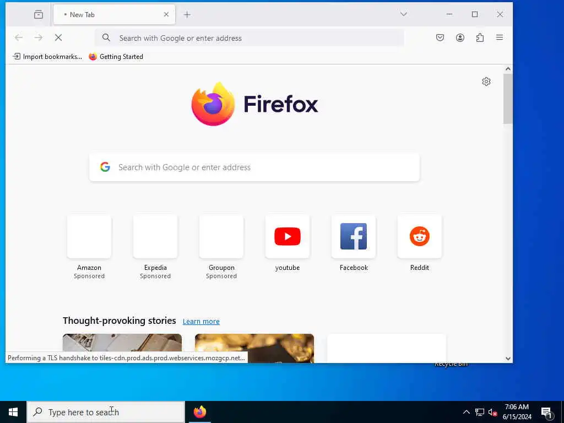Open the Firefox account icon
The image size is (564, 423).
(460, 37)
